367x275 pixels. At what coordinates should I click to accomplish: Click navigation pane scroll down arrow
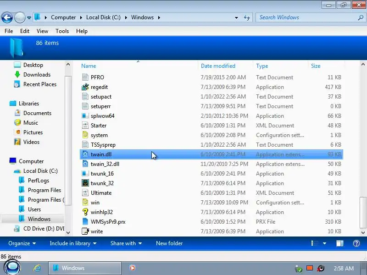click(x=68, y=232)
